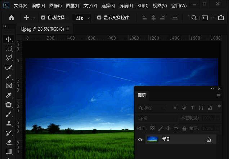Viewport: 229px width, 159px height.
Task: Align horizontal centers button
Action: 153,18
